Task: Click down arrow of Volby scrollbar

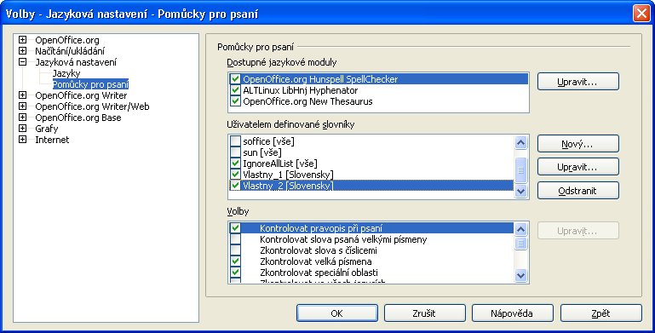Action: click(520, 275)
